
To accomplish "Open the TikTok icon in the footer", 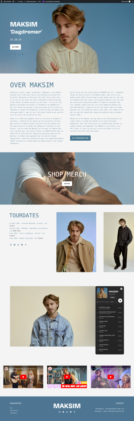I will (x=67, y=412).
